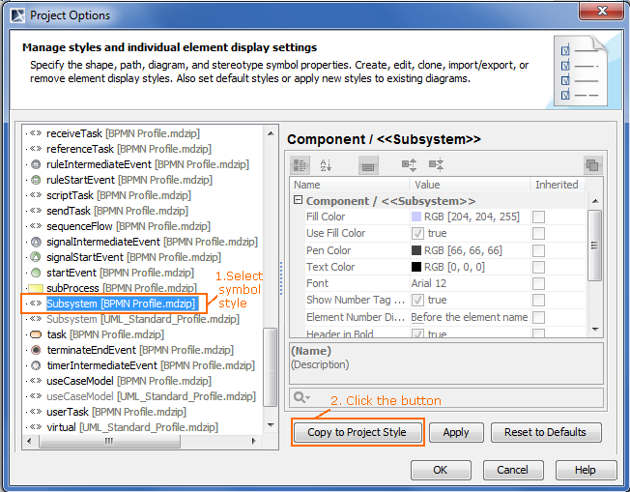630x492 pixels.
Task: Click the collapse all properties icon
Action: 437,164
